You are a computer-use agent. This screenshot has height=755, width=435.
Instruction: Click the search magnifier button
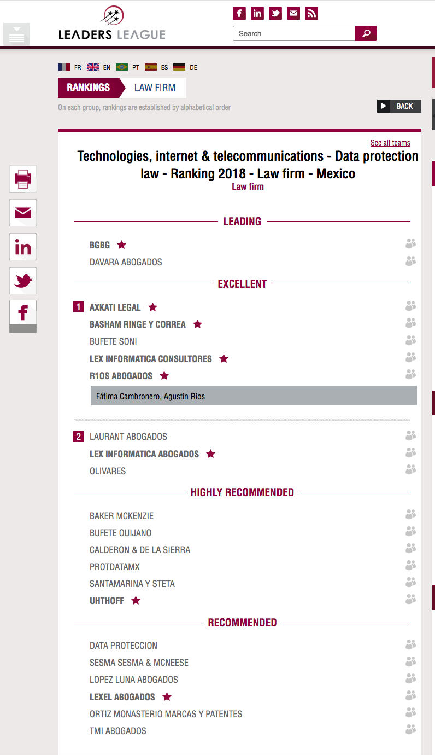(366, 33)
